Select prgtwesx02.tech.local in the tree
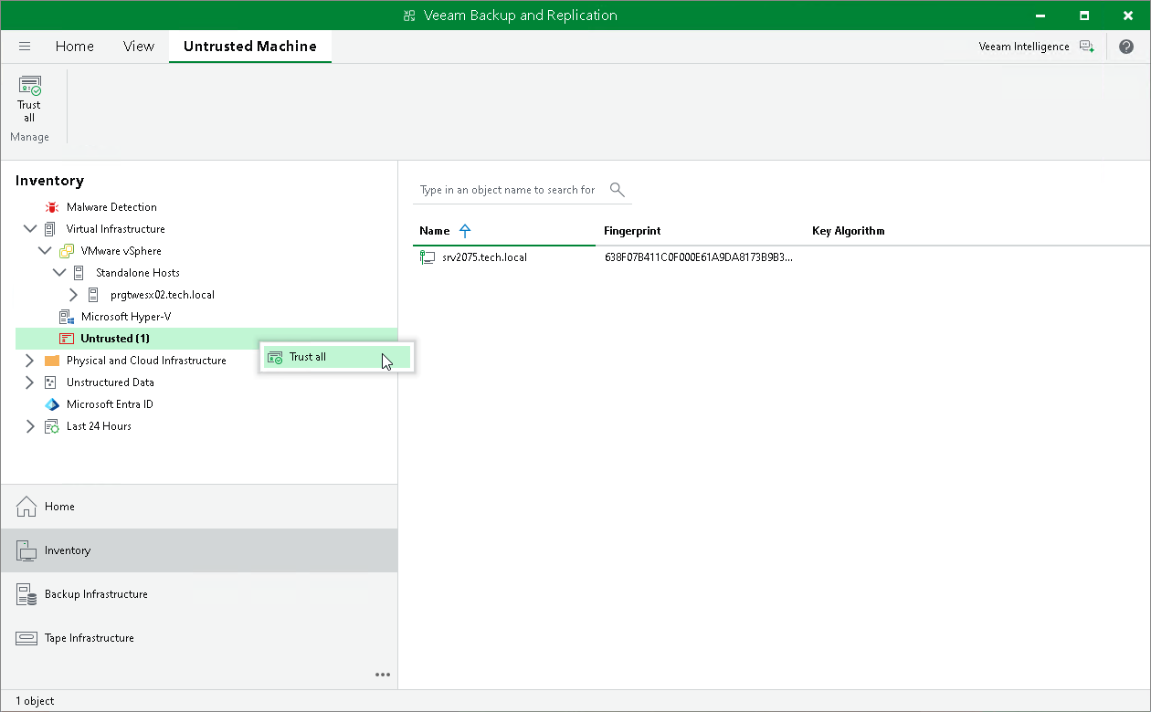Image resolution: width=1151 pixels, height=712 pixels. pyautogui.click(x=162, y=295)
